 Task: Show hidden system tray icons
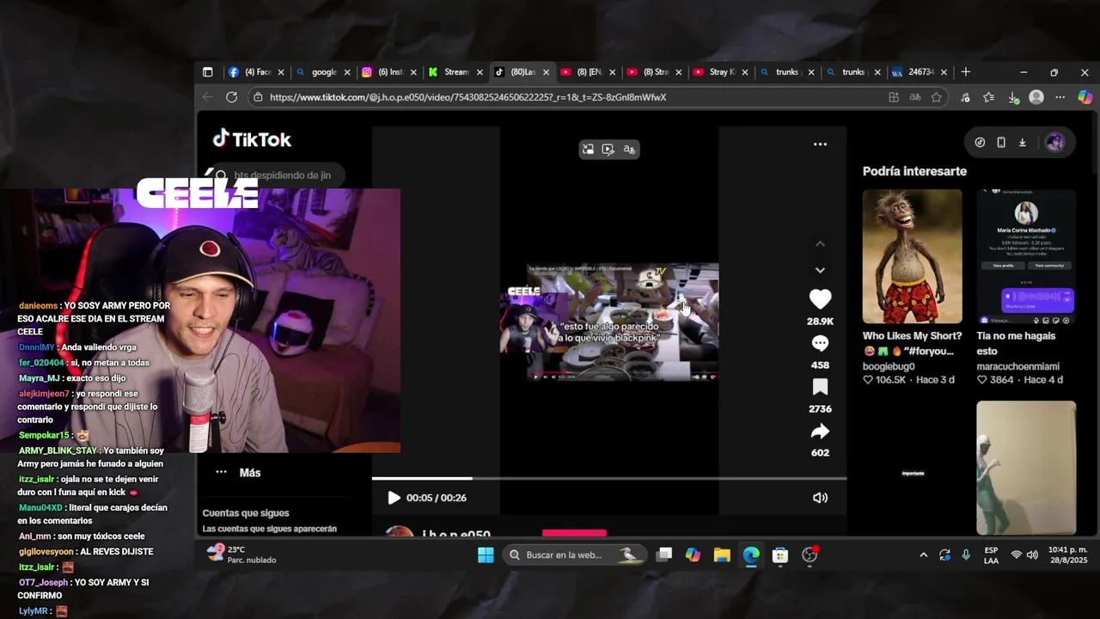coord(924,555)
